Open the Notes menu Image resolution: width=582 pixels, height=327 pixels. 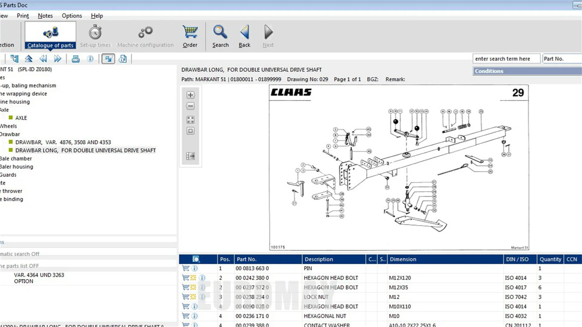pos(45,16)
